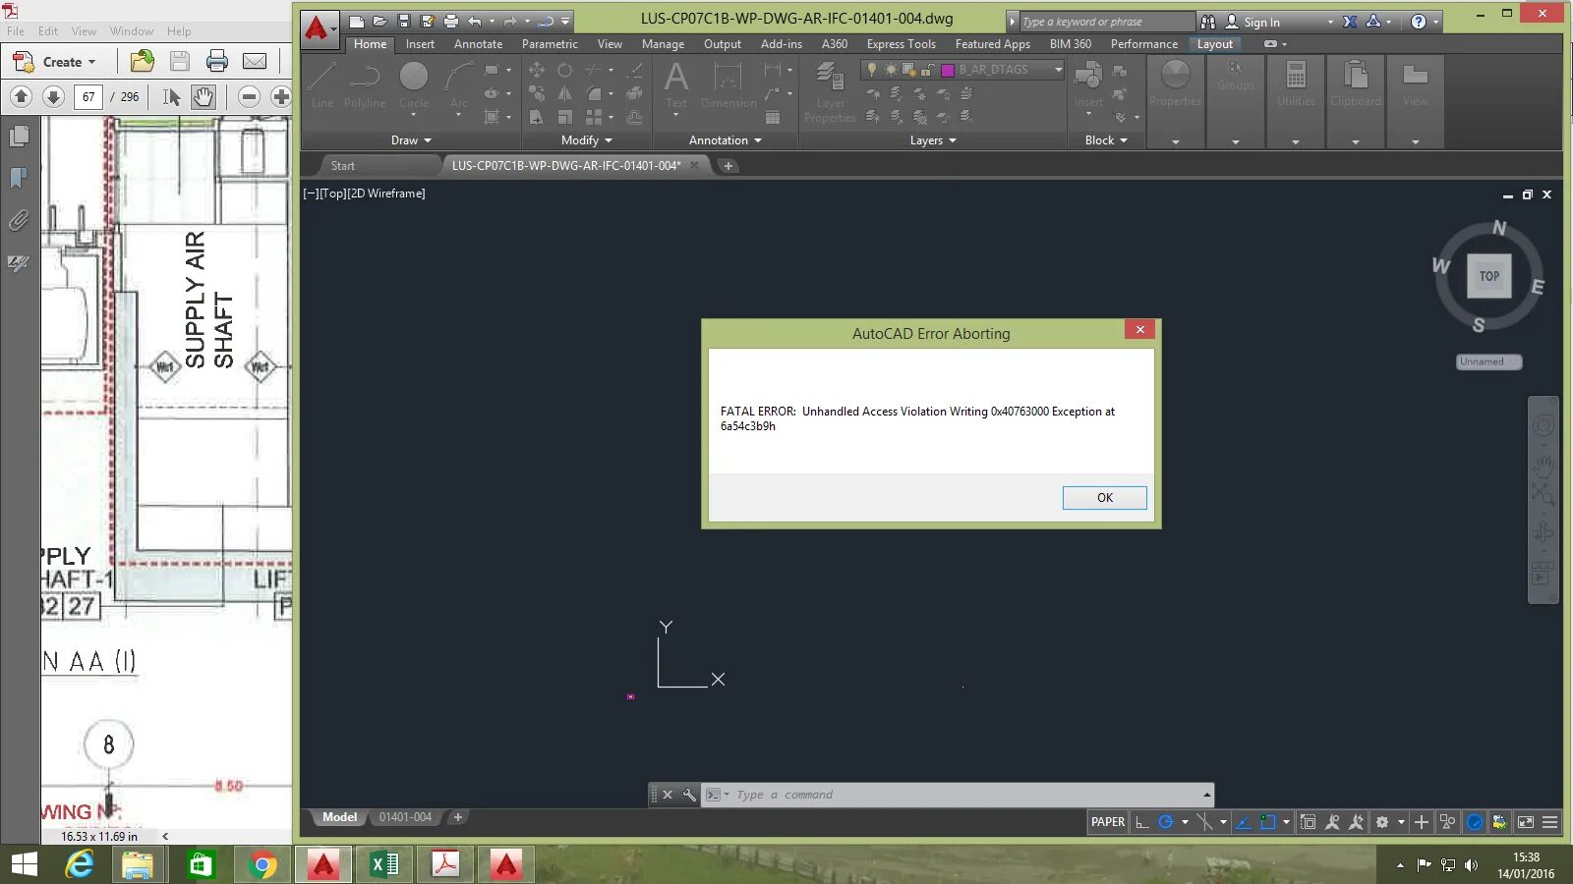Switch to the Parametric ribbon tab
This screenshot has width=1573, height=884.
click(550, 44)
